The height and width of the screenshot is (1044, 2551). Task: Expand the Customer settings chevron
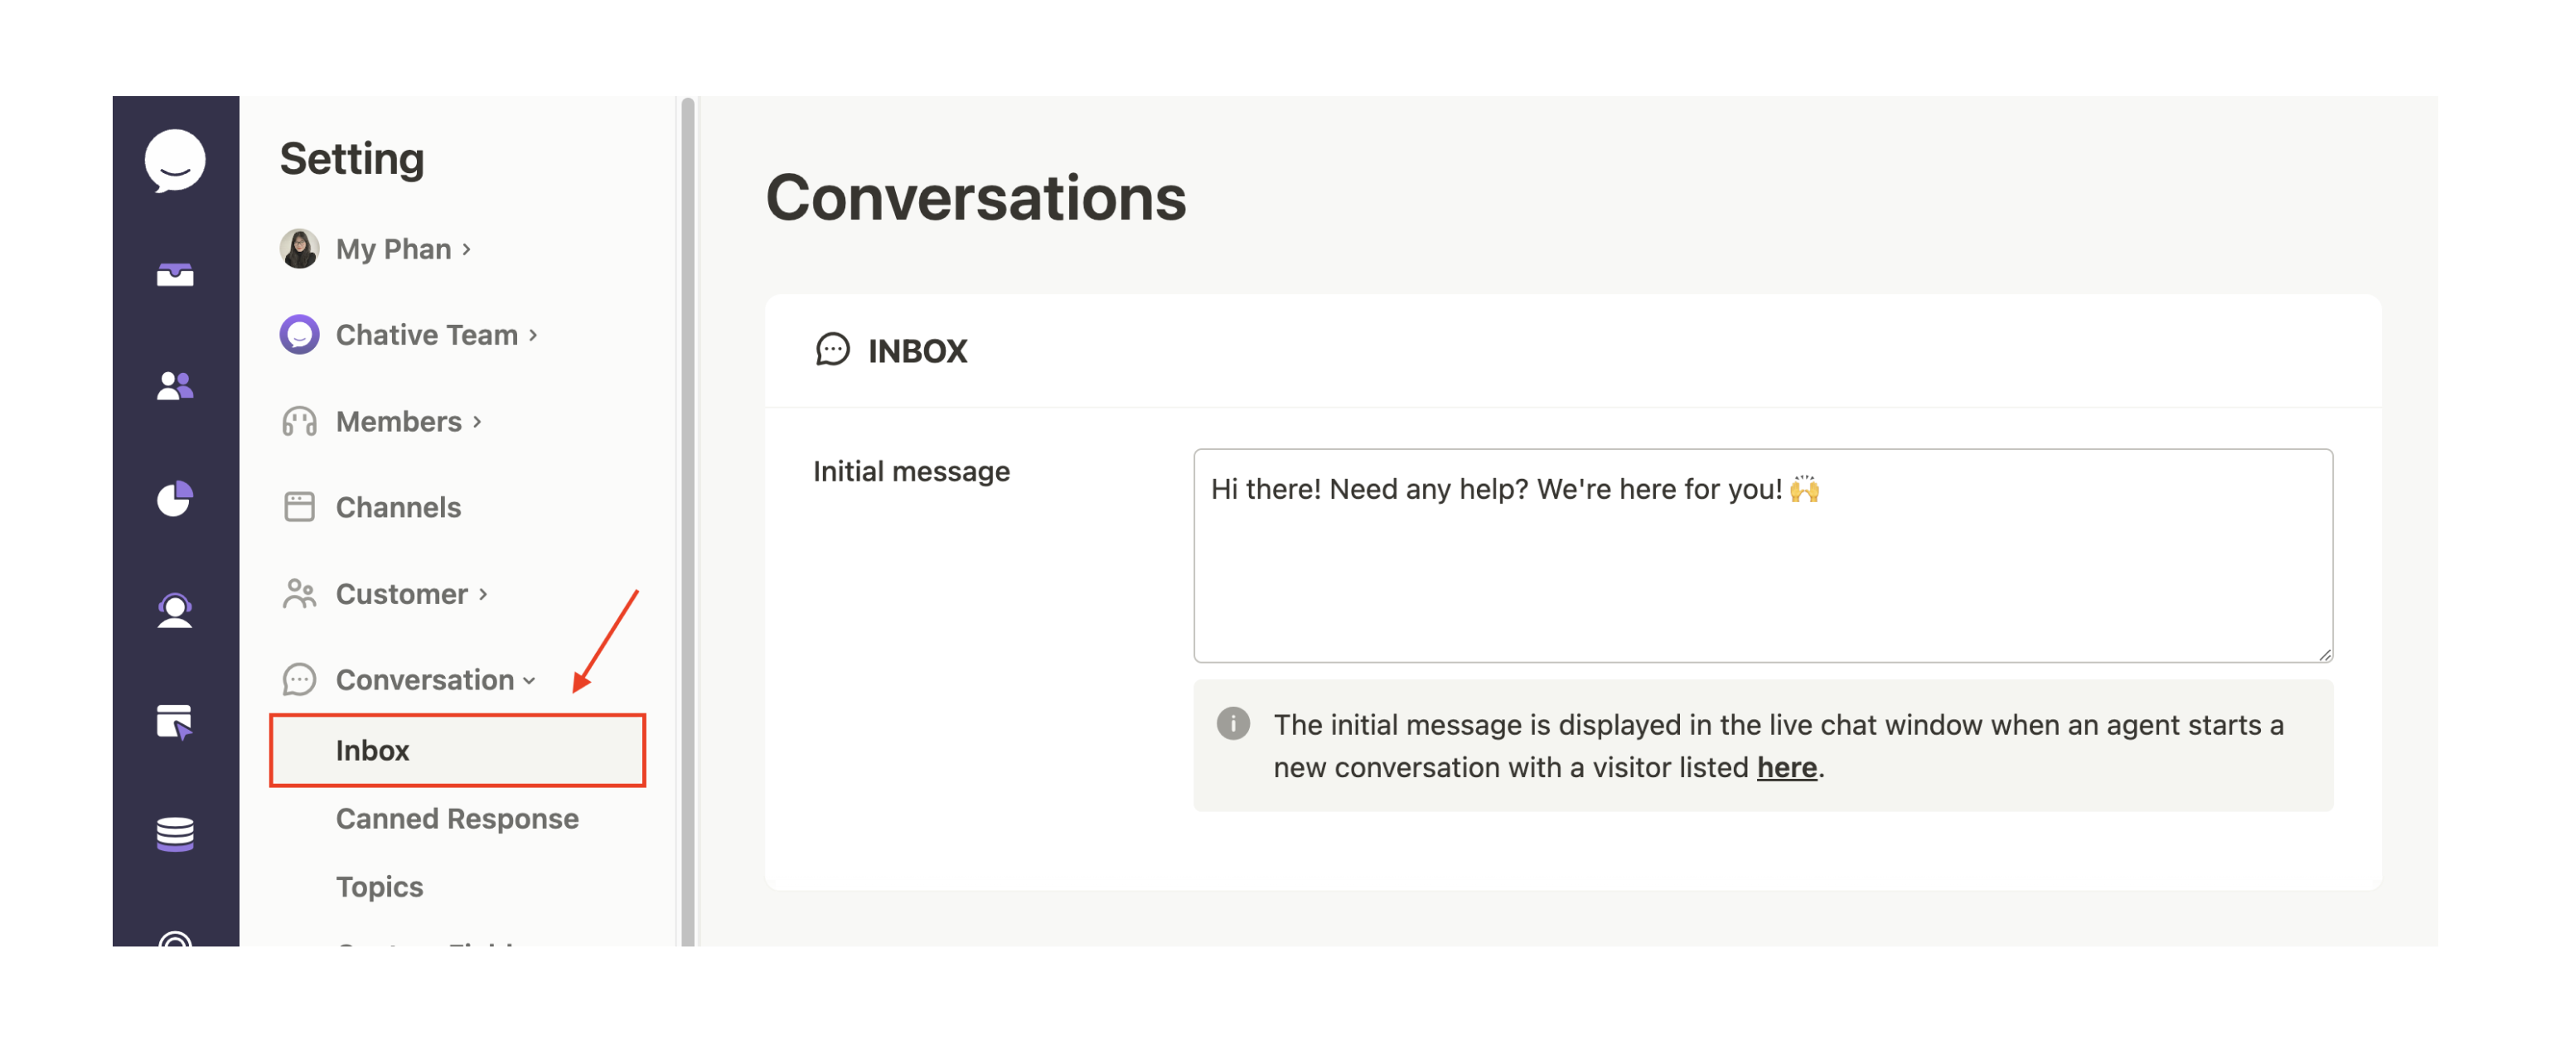[484, 595]
